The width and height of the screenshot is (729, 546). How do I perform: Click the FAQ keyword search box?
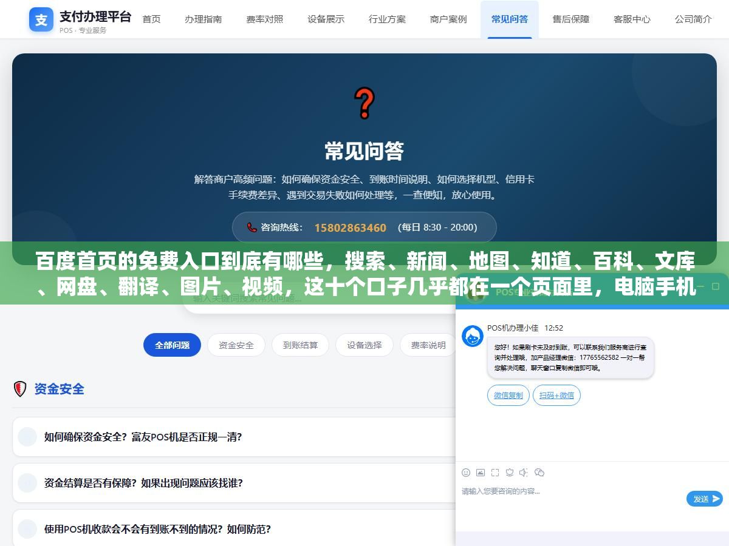click(x=319, y=299)
